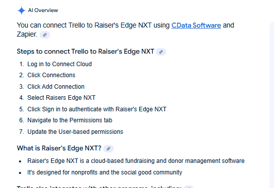Click the AI Overview sparkle icon
Viewport: 274px width, 188px height.
coord(22,11)
